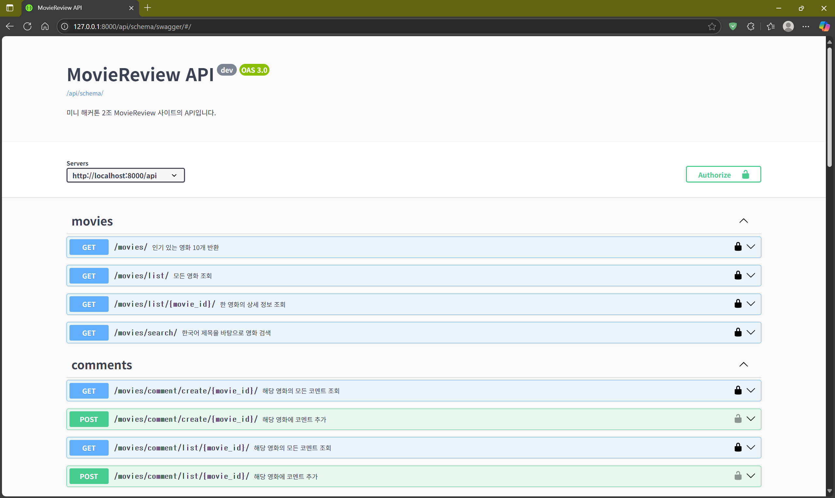
Task: Bookmark page with the star icon
Action: point(712,26)
